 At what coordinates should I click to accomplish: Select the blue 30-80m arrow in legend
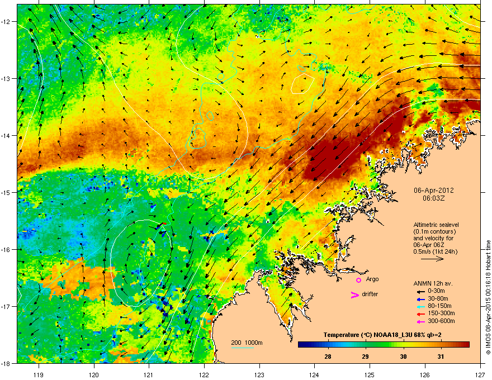click(421, 299)
